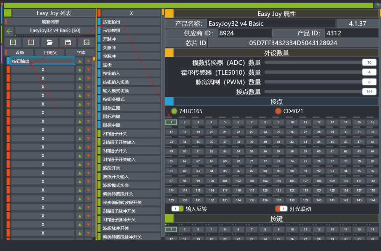The width and height of the screenshot is (381, 251).
Task: Open file using the folder icon
Action: pyautogui.click(x=50, y=42)
